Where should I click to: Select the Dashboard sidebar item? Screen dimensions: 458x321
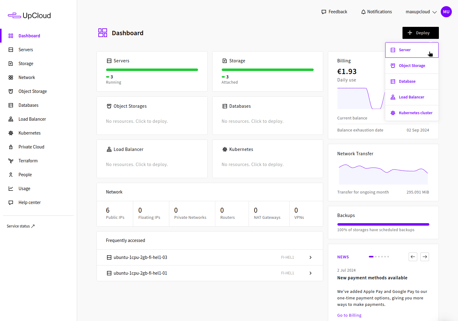click(x=38, y=36)
